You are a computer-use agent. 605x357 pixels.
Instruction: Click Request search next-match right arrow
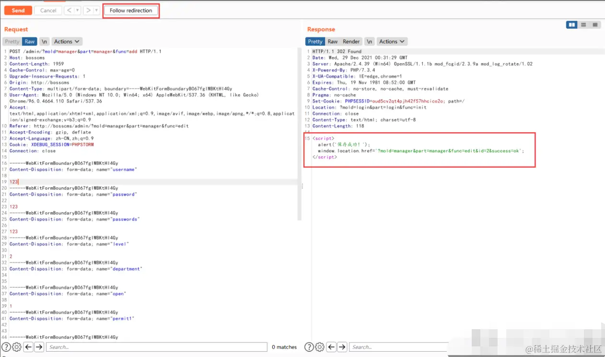(39, 347)
